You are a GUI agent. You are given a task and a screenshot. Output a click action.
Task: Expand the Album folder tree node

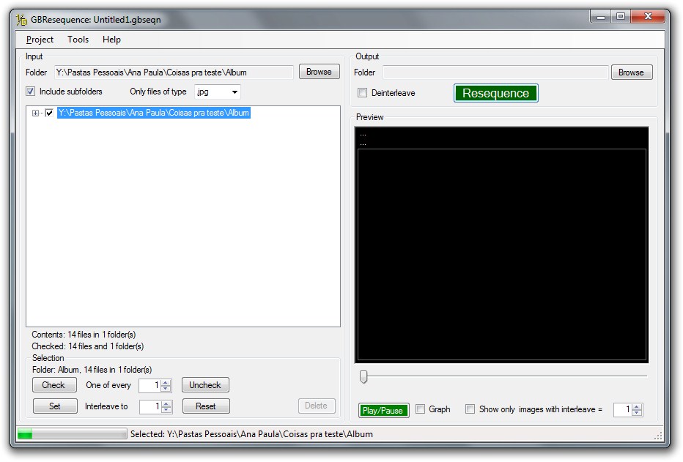36,113
